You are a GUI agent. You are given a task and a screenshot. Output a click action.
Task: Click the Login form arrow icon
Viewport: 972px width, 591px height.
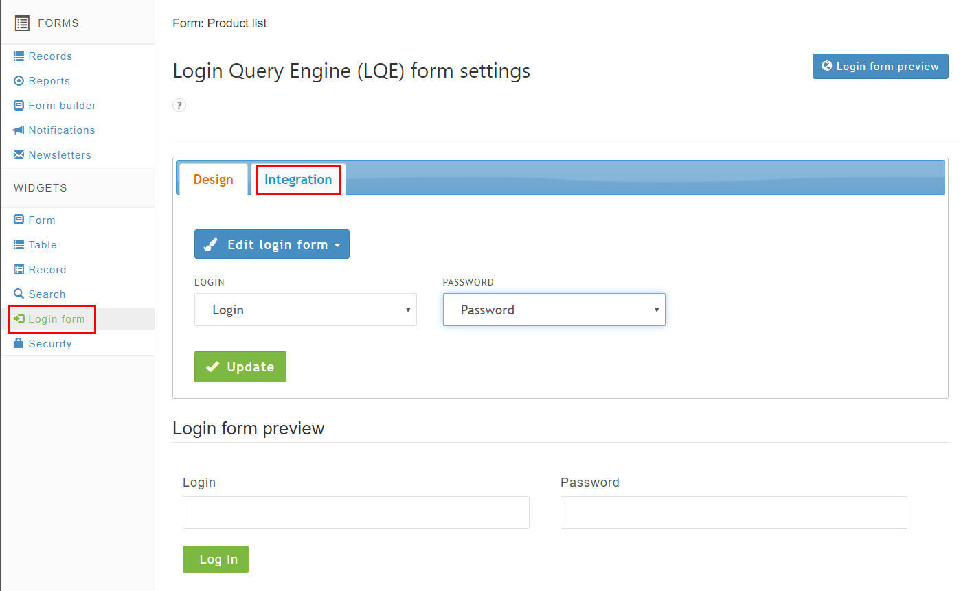[x=19, y=319]
